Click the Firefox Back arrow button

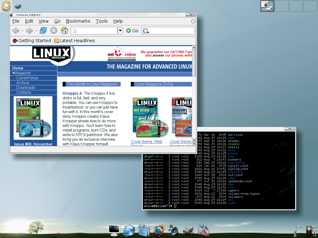point(16,31)
